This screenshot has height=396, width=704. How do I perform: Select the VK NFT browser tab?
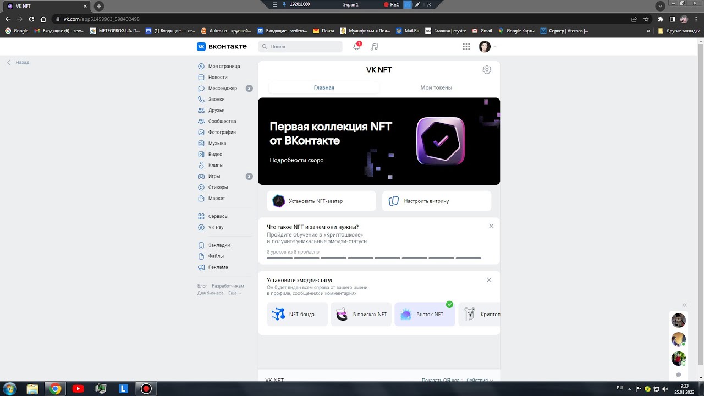coord(47,6)
